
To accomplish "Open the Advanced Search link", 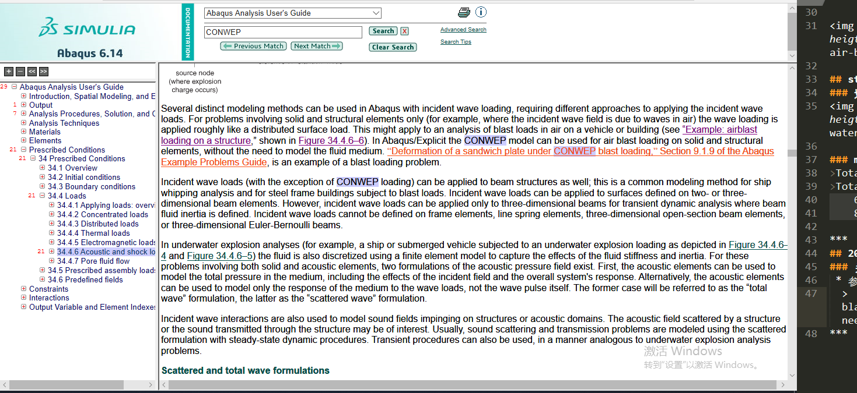I will (x=463, y=30).
